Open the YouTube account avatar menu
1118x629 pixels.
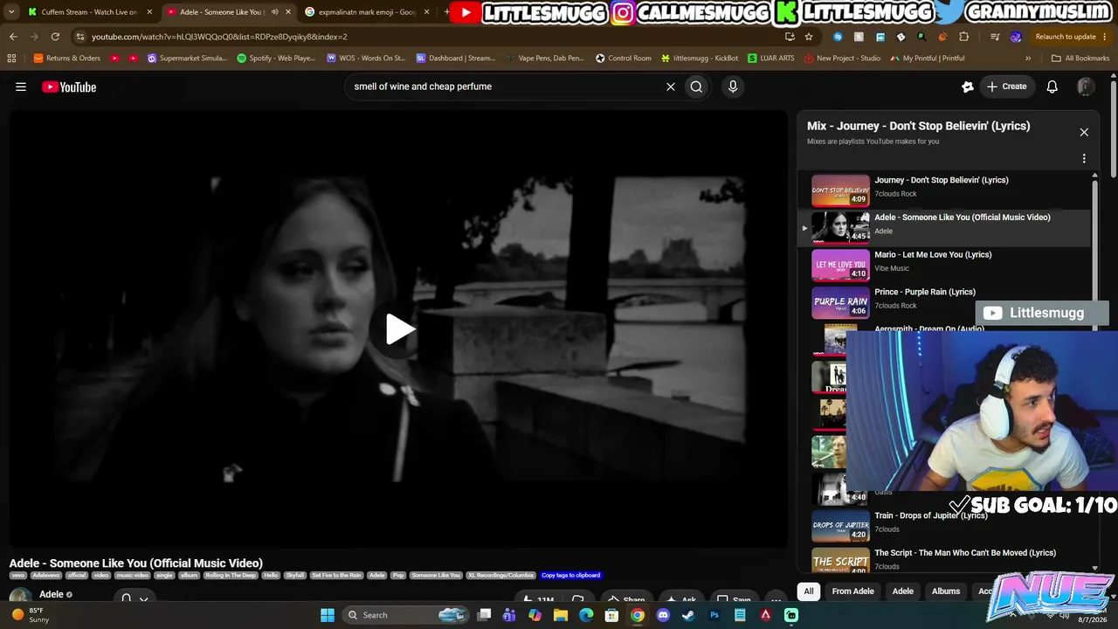coord(1086,86)
